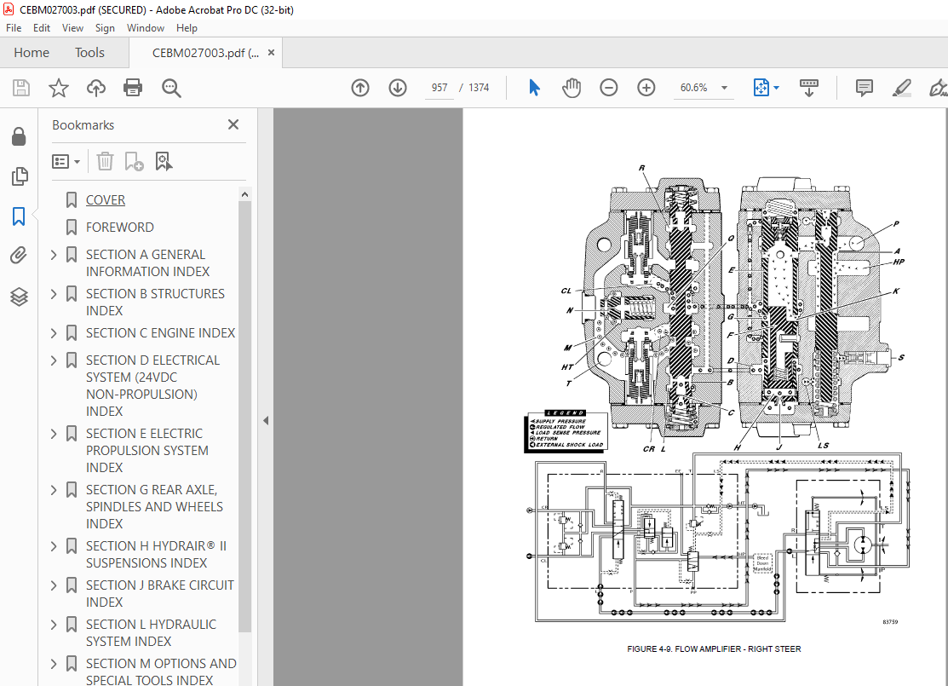Open the File menu
The width and height of the screenshot is (948, 686).
coord(14,28)
